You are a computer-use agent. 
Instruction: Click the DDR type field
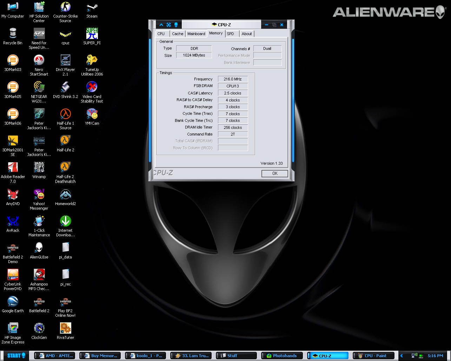pos(194,48)
